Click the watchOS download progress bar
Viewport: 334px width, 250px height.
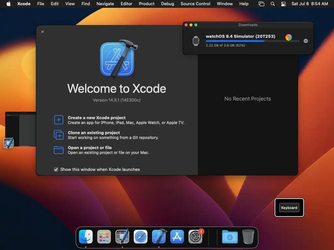pos(252,41)
